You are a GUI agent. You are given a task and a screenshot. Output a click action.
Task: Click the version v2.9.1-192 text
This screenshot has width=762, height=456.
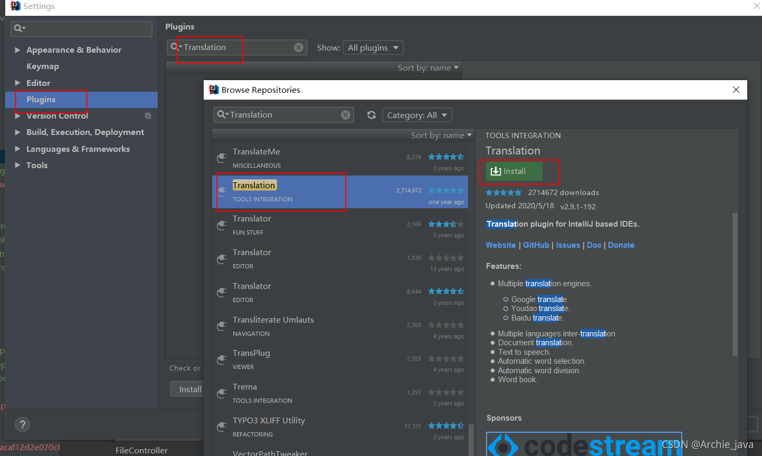[578, 207]
